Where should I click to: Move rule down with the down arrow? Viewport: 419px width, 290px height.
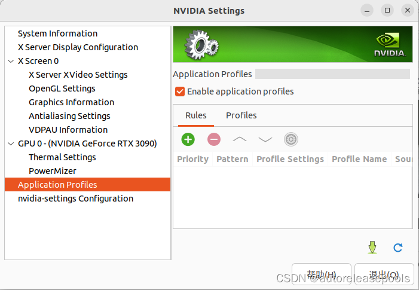click(x=265, y=139)
